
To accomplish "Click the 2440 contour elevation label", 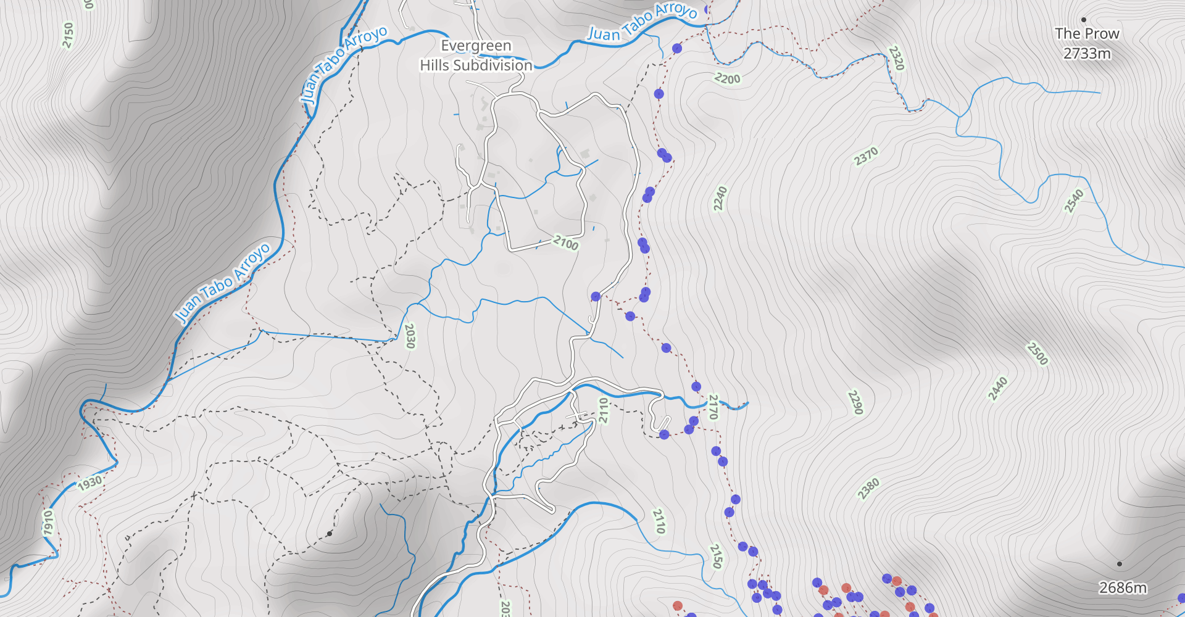I will (998, 389).
